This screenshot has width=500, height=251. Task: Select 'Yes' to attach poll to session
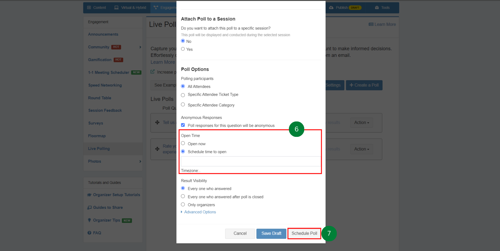coord(183,49)
